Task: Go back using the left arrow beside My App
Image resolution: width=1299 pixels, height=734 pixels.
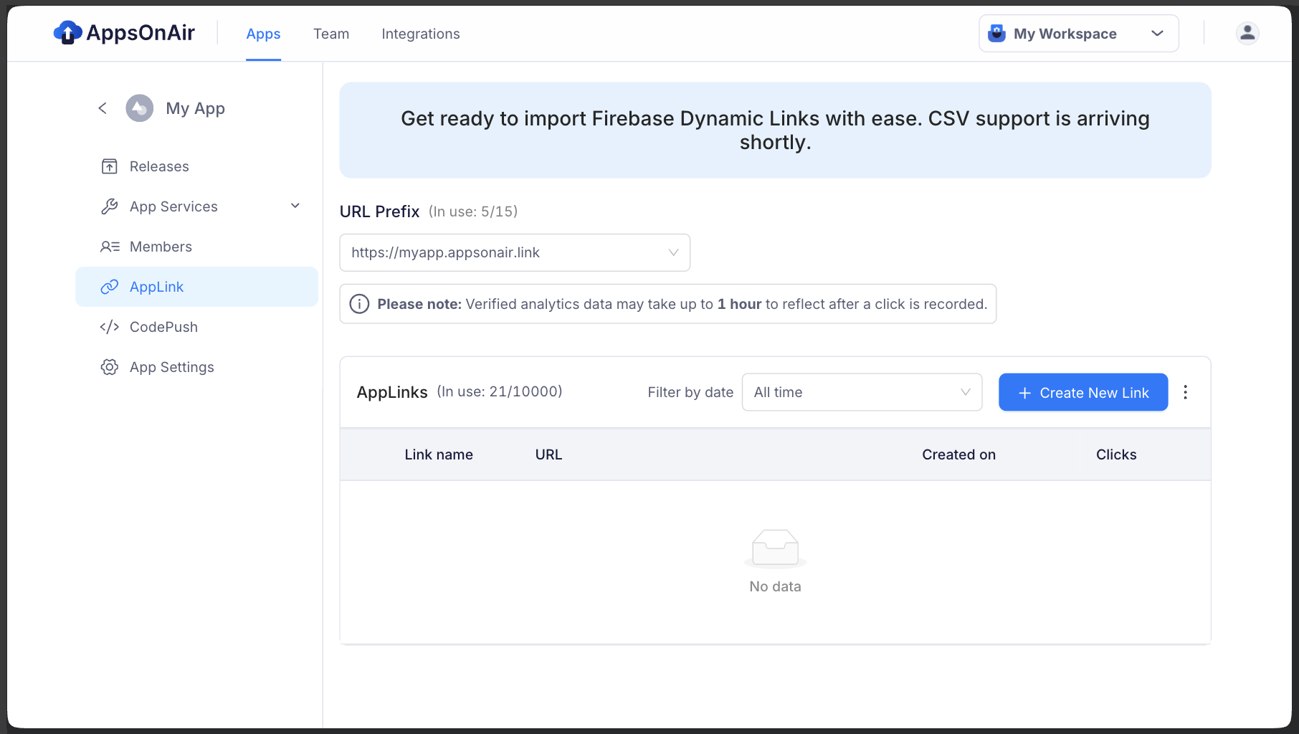Action: (x=103, y=108)
